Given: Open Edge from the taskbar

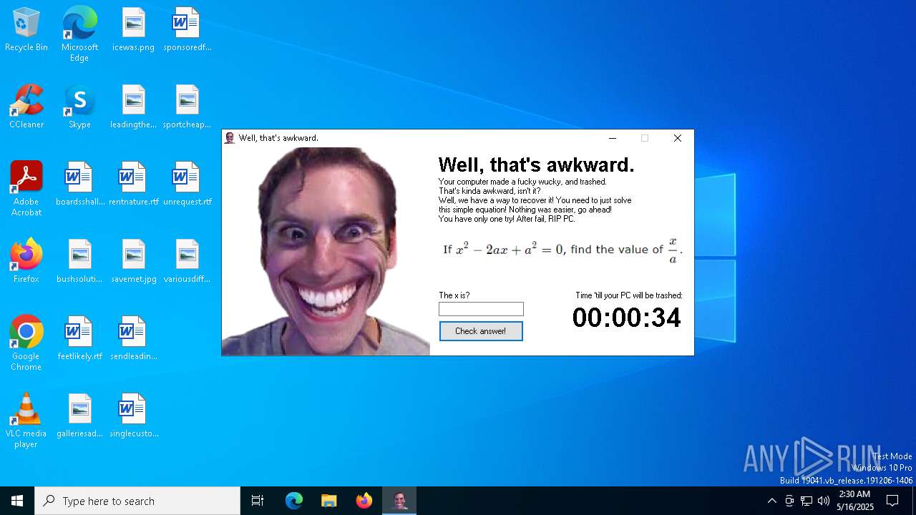Looking at the screenshot, I should click(x=294, y=501).
